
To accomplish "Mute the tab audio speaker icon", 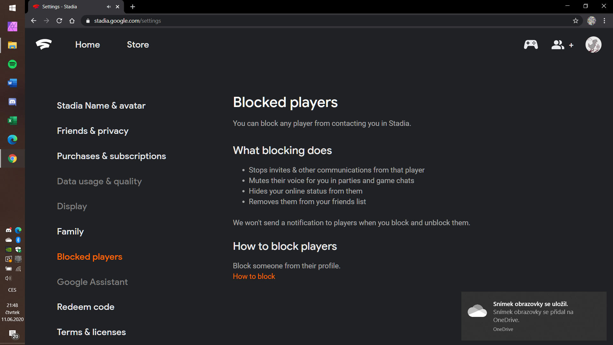I will (x=109, y=7).
